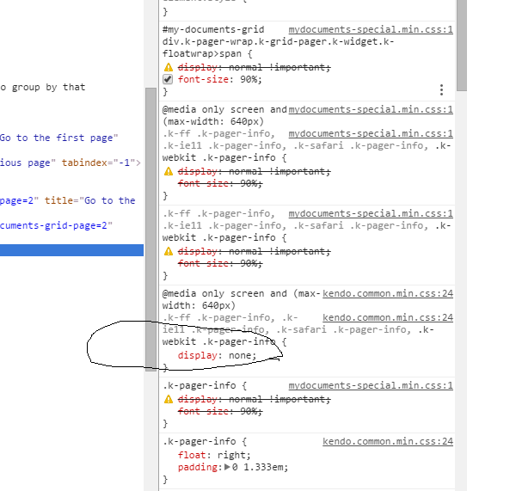Uncheck the font-size: 90% property checkbox
The height and width of the screenshot is (491, 516).
tap(168, 79)
